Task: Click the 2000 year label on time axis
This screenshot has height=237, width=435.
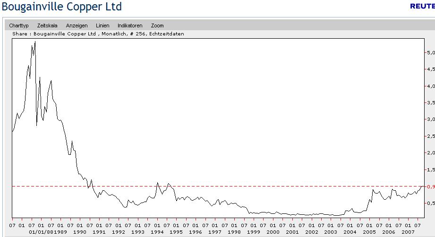Action: click(273, 232)
